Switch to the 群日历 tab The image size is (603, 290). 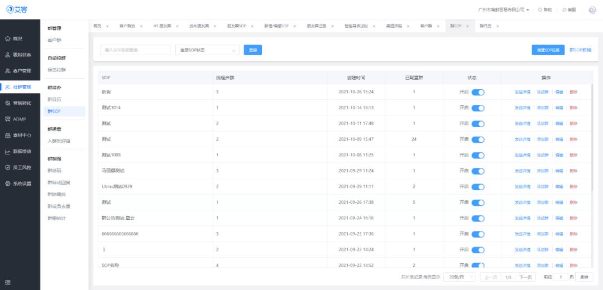(x=486, y=26)
